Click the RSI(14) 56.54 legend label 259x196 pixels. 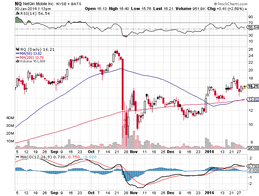(x=35, y=14)
